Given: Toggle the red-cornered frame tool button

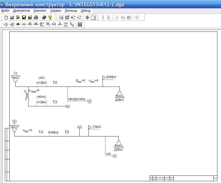Looking at the screenshot, I should (93, 18).
